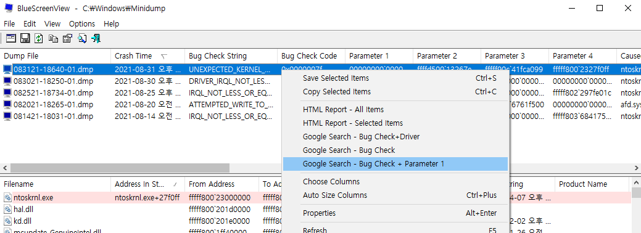This screenshot has height=233, width=641.
Task: Sort lower pane by Product Name header
Action: coord(592,184)
